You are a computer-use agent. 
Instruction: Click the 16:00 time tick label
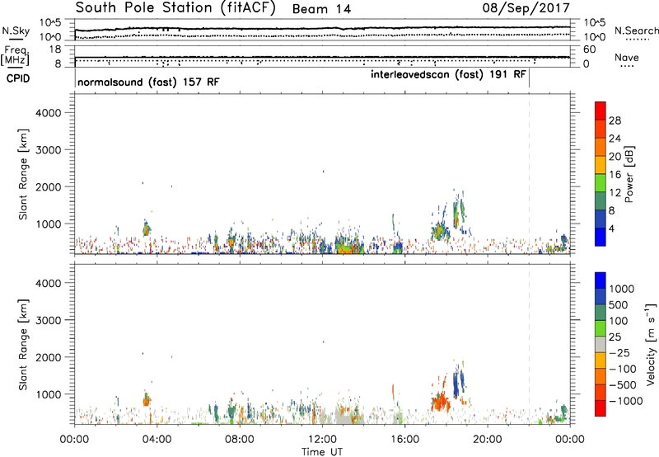pos(404,440)
